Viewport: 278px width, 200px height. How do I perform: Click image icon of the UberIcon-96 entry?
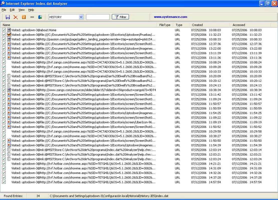(x=9, y=122)
